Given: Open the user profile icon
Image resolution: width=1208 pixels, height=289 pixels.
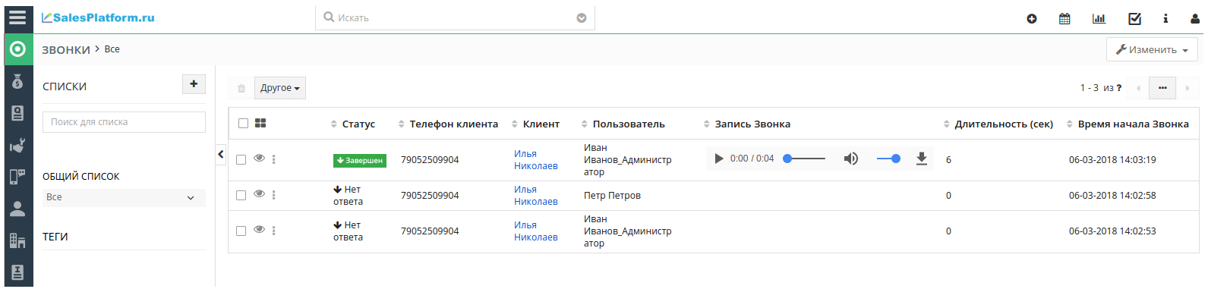Looking at the screenshot, I should click(x=1195, y=18).
